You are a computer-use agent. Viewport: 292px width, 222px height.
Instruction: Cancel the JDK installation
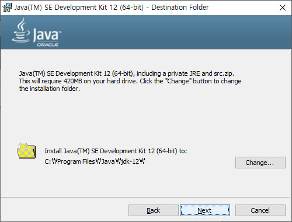tap(260, 210)
